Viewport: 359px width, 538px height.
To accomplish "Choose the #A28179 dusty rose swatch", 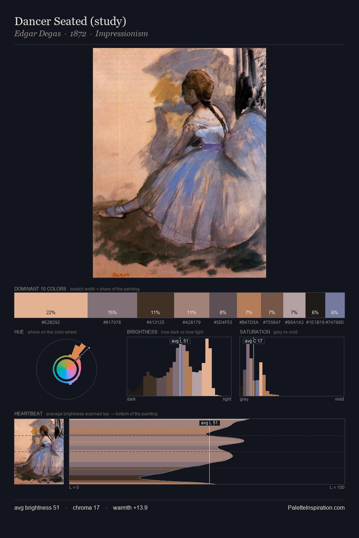I will [x=192, y=305].
